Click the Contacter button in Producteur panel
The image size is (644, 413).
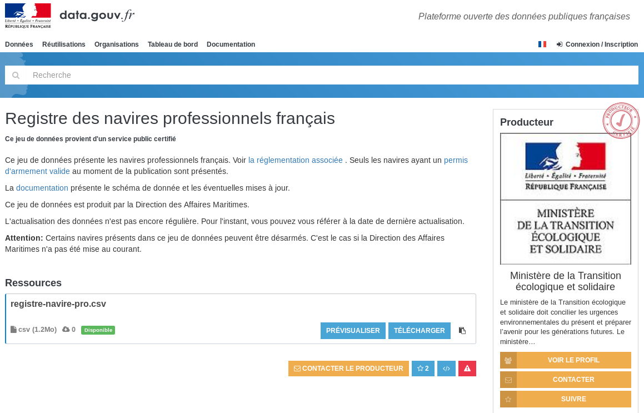[x=566, y=380]
